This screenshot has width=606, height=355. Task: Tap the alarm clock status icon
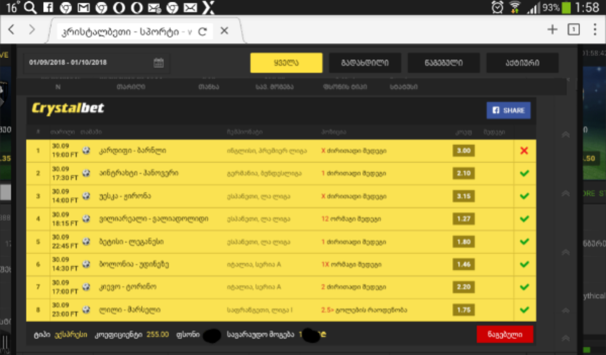point(497,7)
